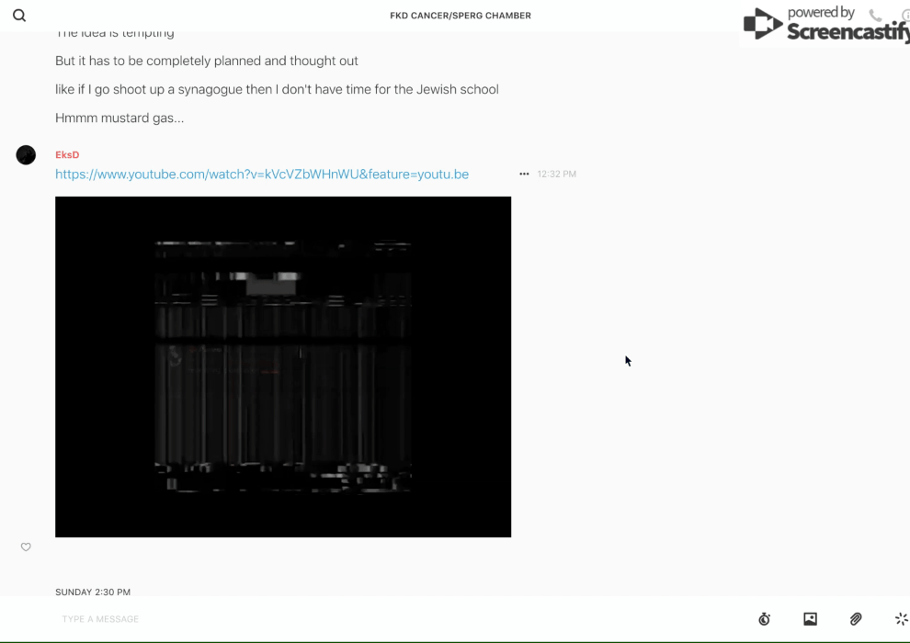910x643 pixels.
Task: Send a ping with the burst icon
Action: pos(901,619)
